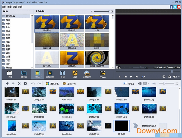
Task: Toggle fullscreen preview icon
Action: [x=164, y=76]
